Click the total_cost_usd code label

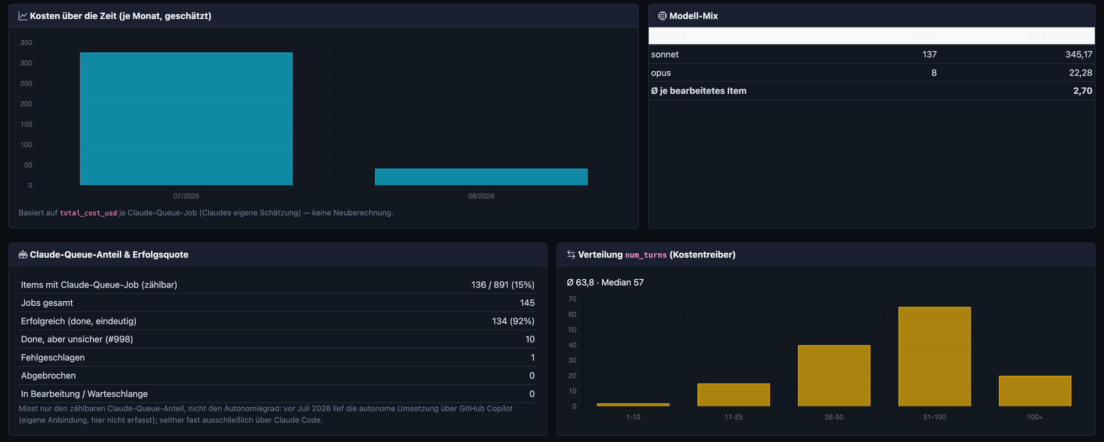(88, 213)
